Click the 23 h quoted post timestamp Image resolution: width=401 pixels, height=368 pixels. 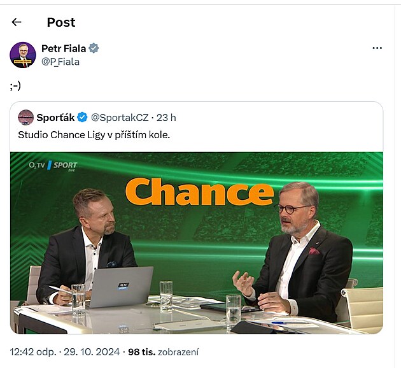coord(167,118)
